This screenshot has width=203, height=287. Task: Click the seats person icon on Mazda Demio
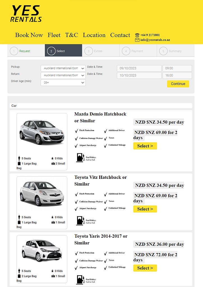point(19,158)
